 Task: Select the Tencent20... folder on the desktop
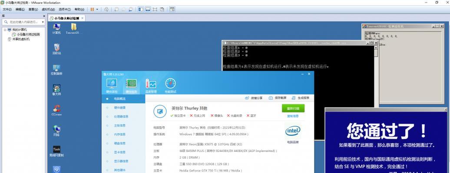74,29
